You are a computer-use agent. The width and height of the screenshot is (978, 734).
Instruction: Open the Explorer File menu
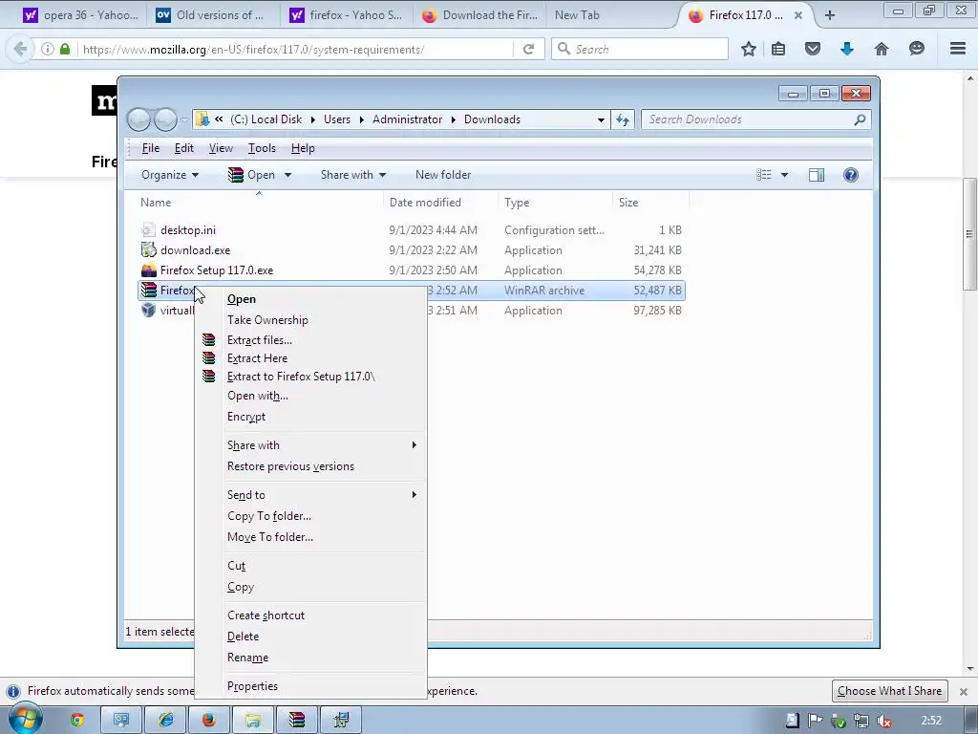[x=151, y=148]
